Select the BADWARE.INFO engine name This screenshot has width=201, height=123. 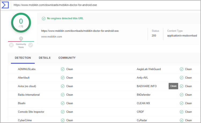click(x=147, y=86)
